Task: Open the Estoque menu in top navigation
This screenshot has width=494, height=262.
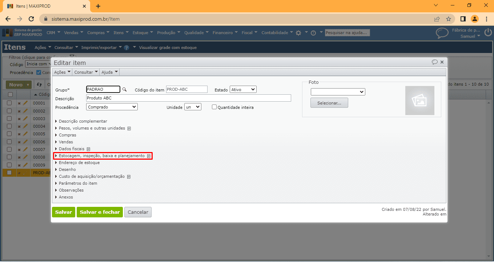Action: (143, 33)
